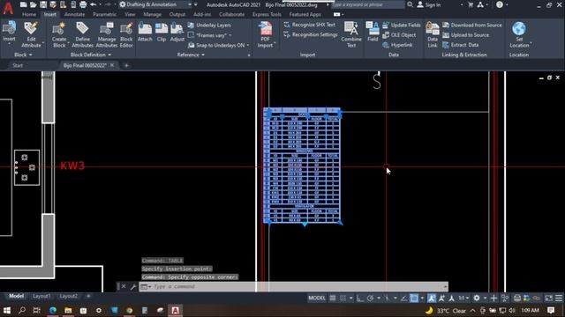This screenshot has height=317, width=565.
Task: Click Update Fields
Action: [x=402, y=26]
